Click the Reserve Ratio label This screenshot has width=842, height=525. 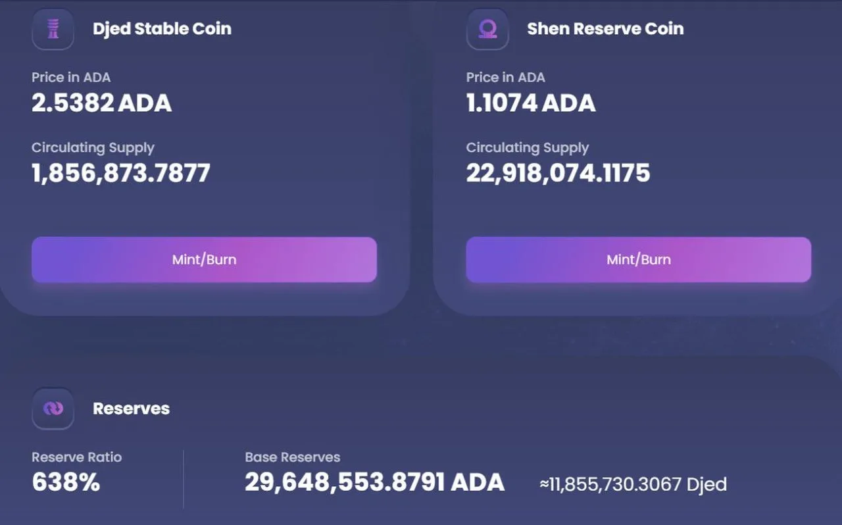(76, 457)
